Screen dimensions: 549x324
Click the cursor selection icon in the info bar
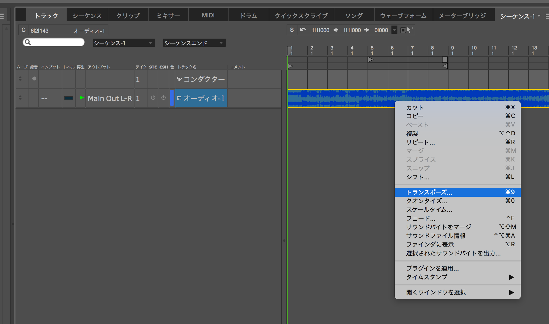(x=409, y=30)
